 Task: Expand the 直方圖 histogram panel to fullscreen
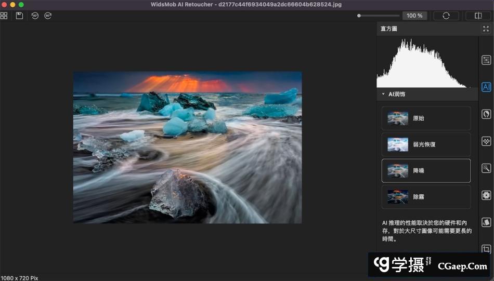click(x=486, y=29)
